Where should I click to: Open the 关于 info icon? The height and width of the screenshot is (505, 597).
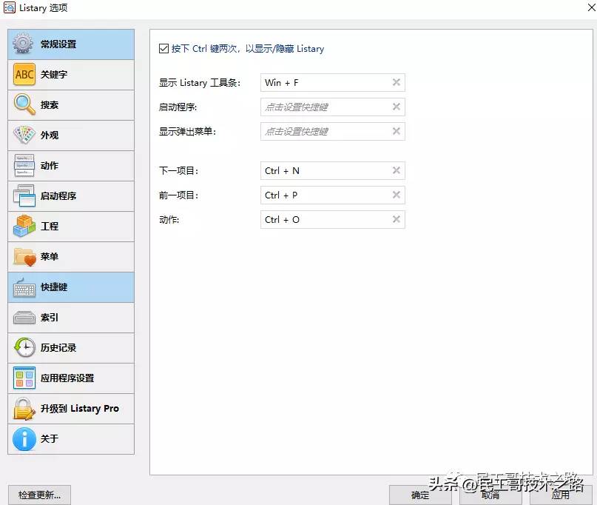coord(24,438)
